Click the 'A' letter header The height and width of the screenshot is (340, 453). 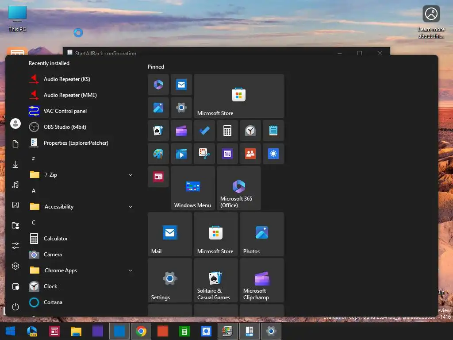point(34,190)
